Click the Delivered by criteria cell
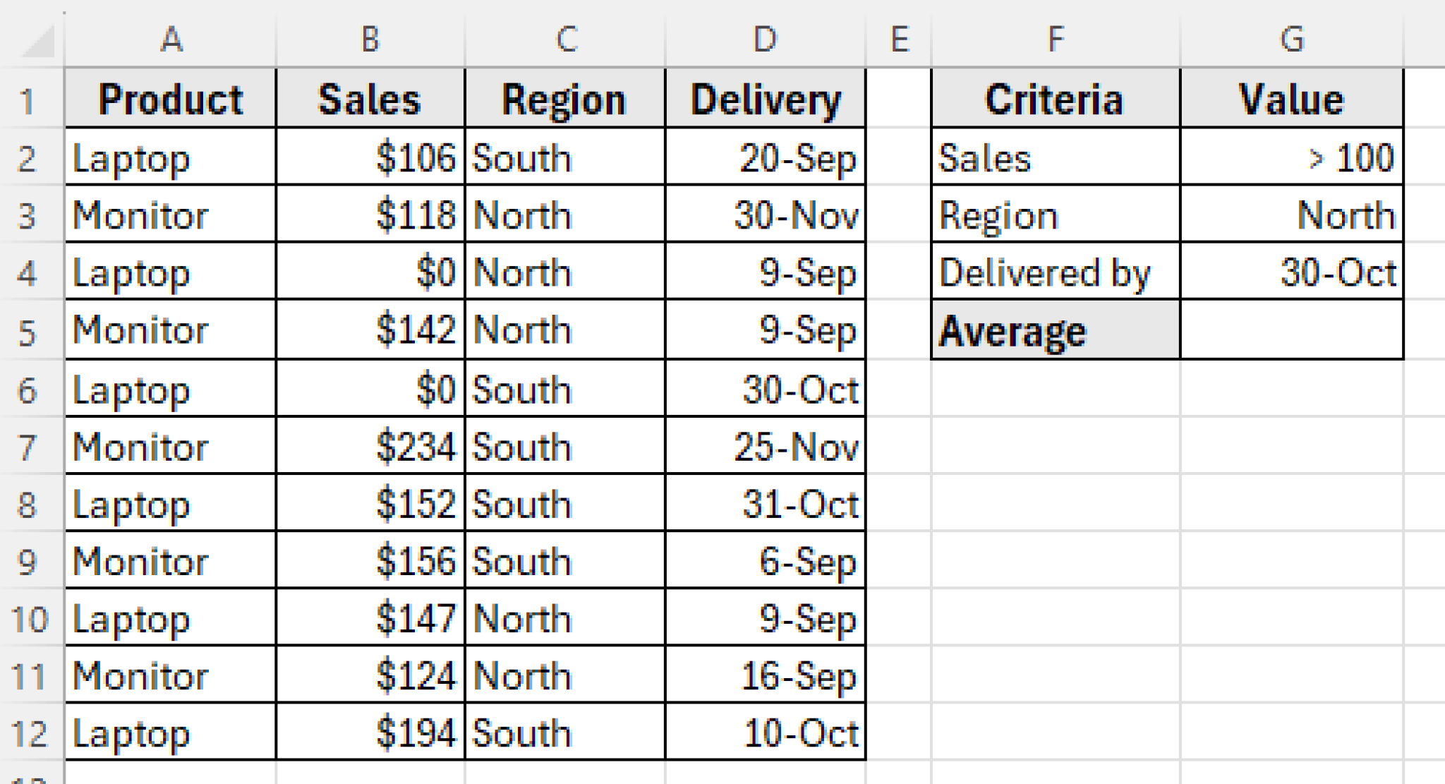The width and height of the screenshot is (1445, 784). (x=1055, y=272)
